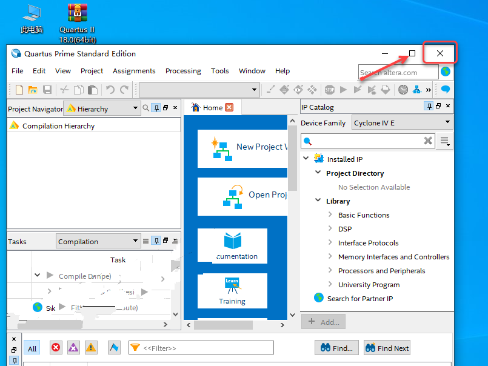Screen dimensions: 488x366
Task: Cut with the scissors icon
Action: pos(64,90)
